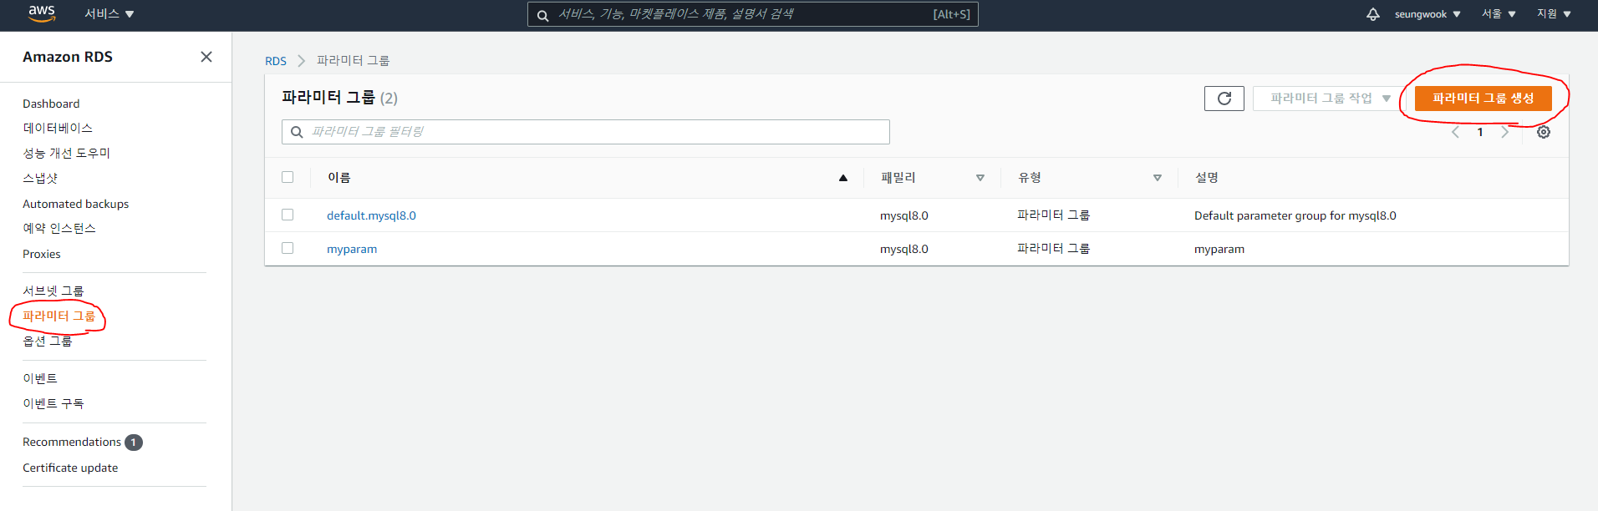Open Proxies in sidebar
The width and height of the screenshot is (1598, 511).
pos(42,254)
